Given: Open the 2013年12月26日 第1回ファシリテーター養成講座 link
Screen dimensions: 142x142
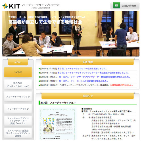Looking at the screenshot, I should (95, 77).
